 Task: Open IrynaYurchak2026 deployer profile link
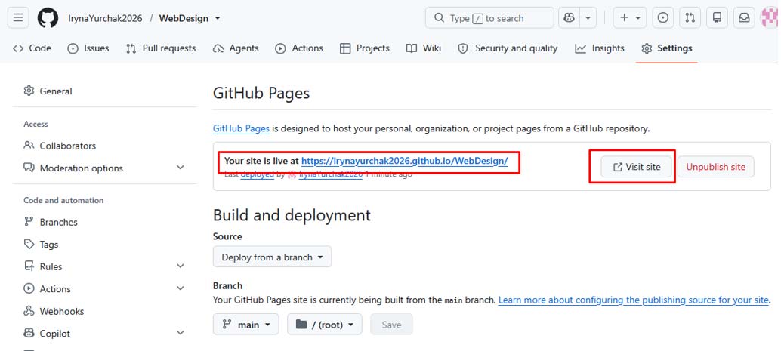pos(331,175)
